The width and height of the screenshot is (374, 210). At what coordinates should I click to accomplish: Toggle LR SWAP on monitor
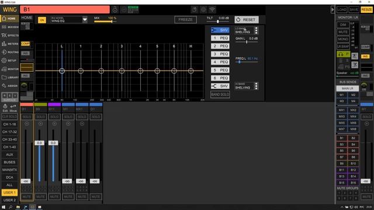[x=343, y=47]
